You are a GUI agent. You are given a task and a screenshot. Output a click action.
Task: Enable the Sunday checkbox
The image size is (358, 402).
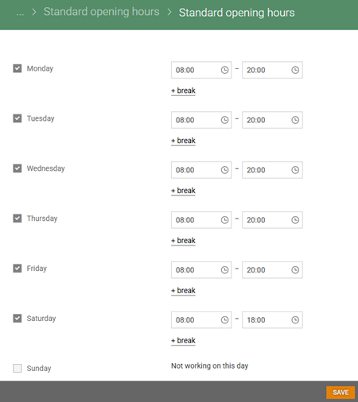(18, 368)
